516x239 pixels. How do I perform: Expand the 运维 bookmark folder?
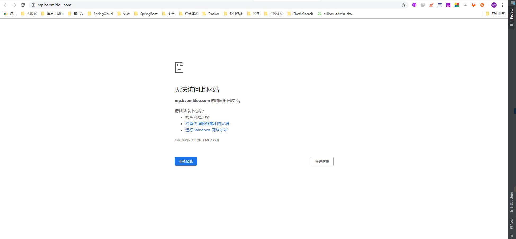[124, 14]
